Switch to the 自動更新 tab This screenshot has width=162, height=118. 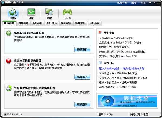23,23
